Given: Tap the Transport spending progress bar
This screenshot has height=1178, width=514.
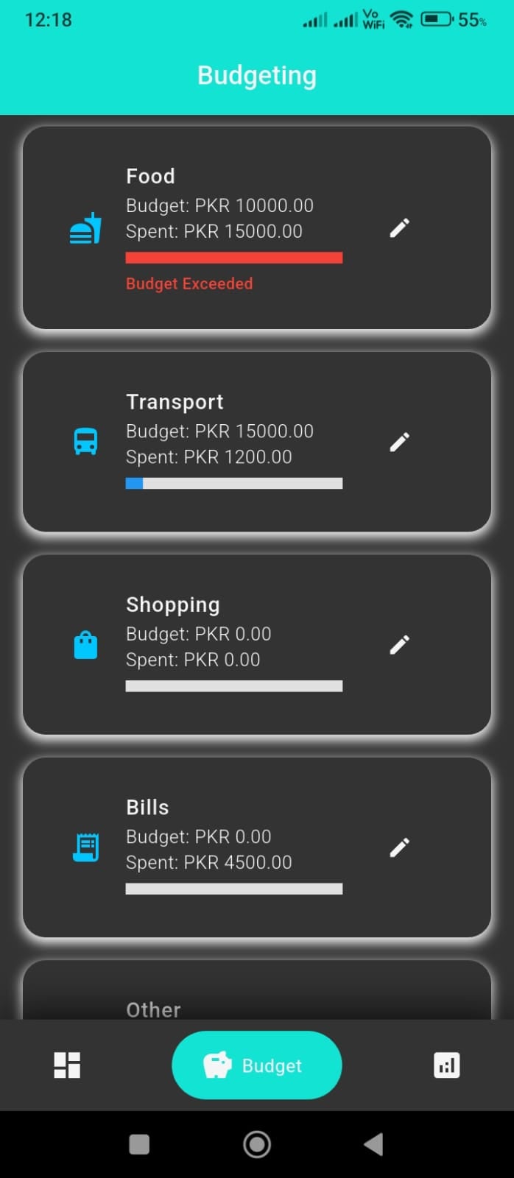Looking at the screenshot, I should pos(234,484).
